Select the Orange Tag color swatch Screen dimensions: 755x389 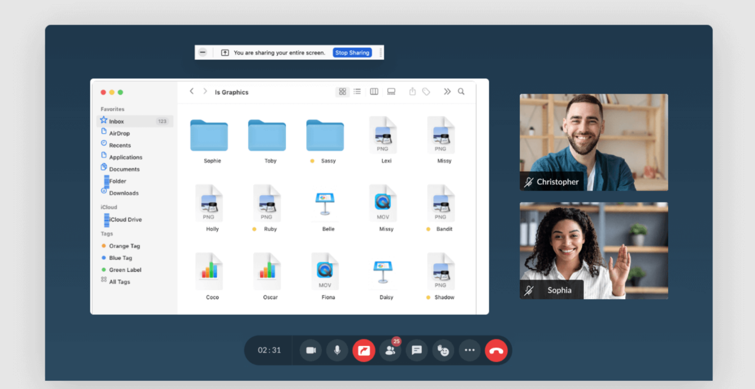[x=103, y=246]
